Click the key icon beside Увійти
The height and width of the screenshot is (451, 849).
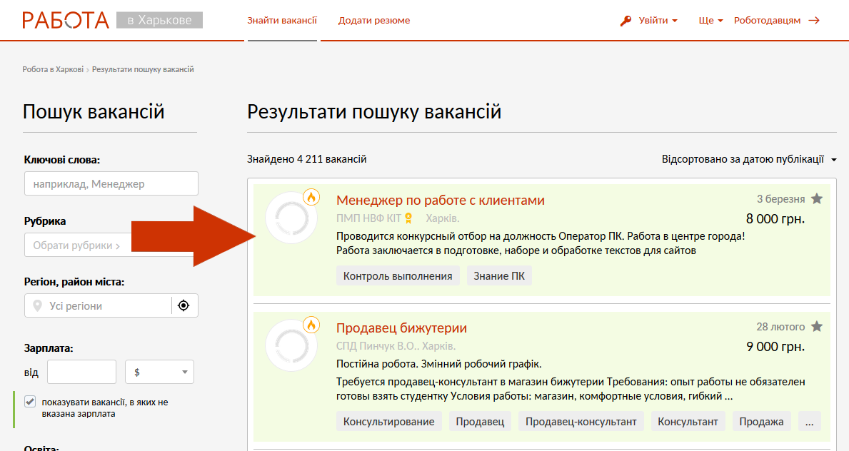click(x=626, y=21)
